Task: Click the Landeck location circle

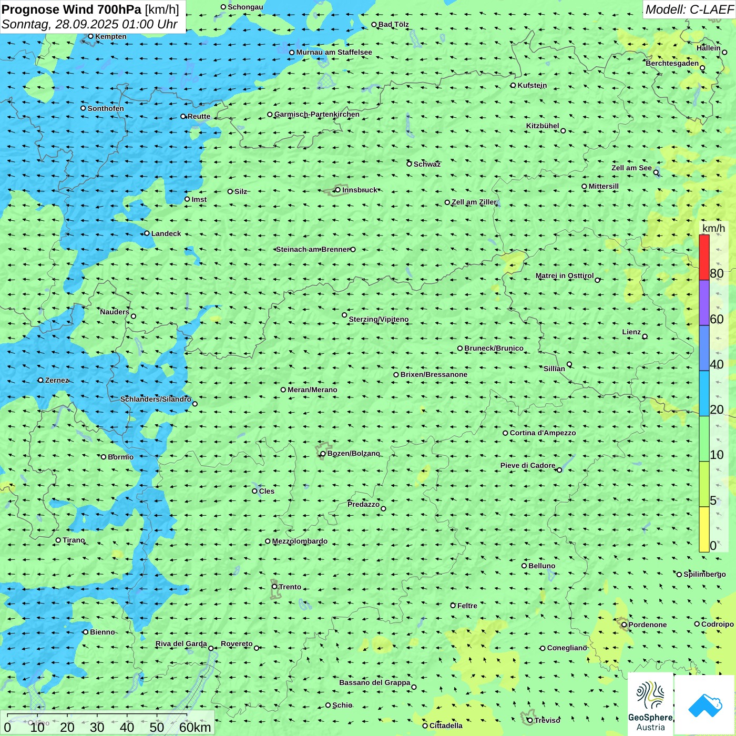Action: (147, 233)
